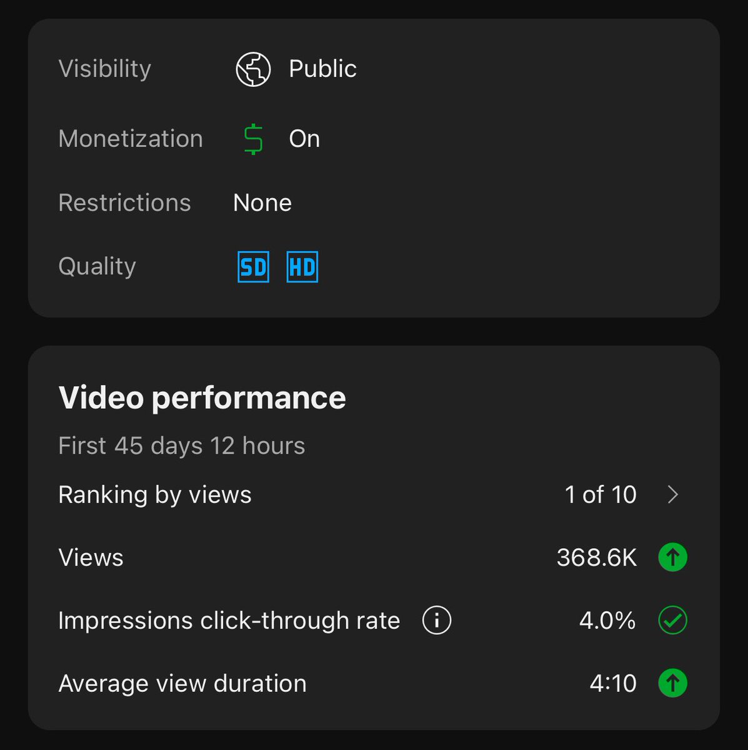The width and height of the screenshot is (748, 750).
Task: Tap up arrow beside Average view duration
Action: click(x=673, y=683)
